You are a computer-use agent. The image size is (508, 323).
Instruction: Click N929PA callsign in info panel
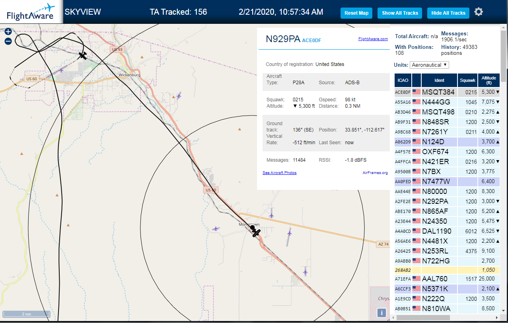point(283,39)
